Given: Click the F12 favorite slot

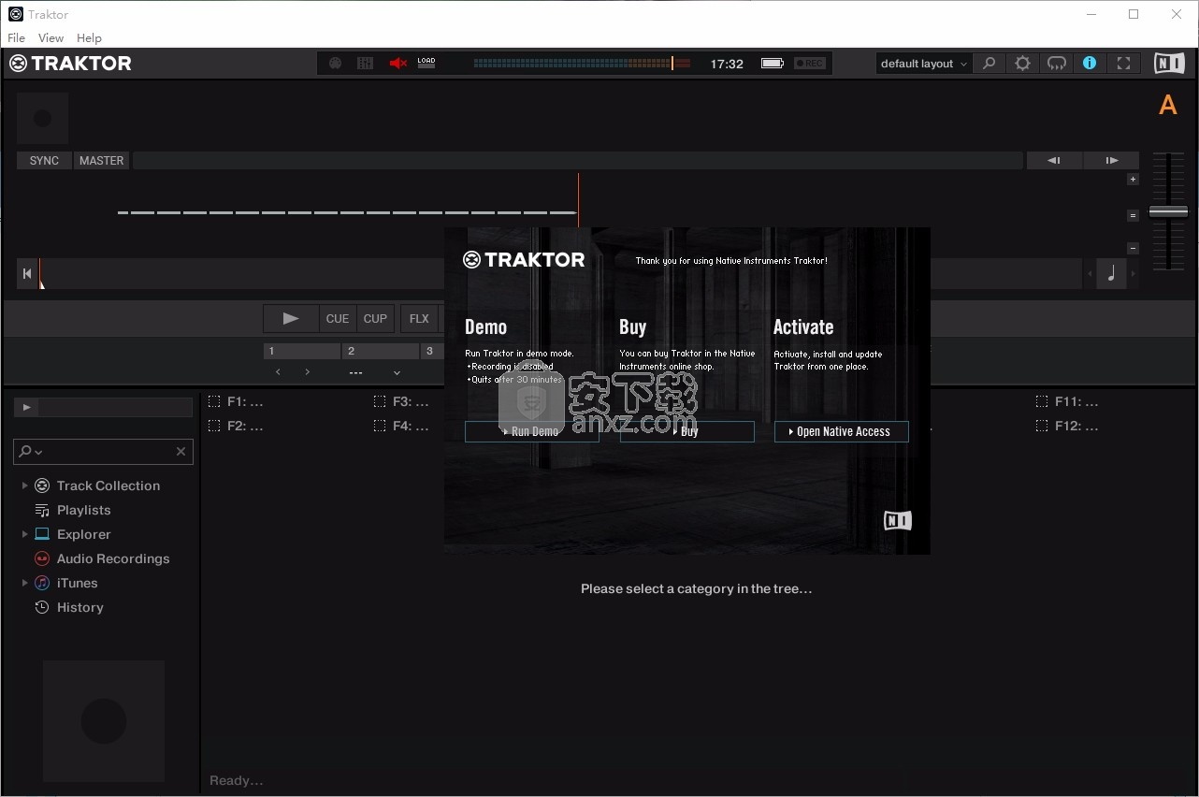Looking at the screenshot, I should click(x=1067, y=426).
